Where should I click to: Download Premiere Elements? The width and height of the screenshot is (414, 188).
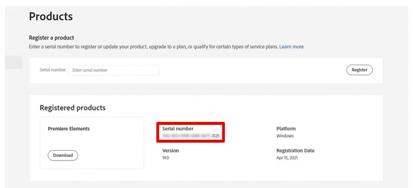63,156
